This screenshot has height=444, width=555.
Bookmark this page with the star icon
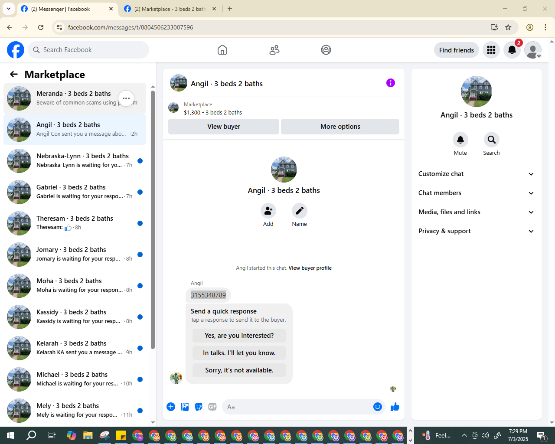click(x=508, y=27)
